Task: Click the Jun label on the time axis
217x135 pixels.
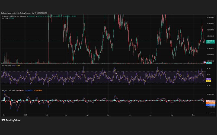Action: point(130,115)
